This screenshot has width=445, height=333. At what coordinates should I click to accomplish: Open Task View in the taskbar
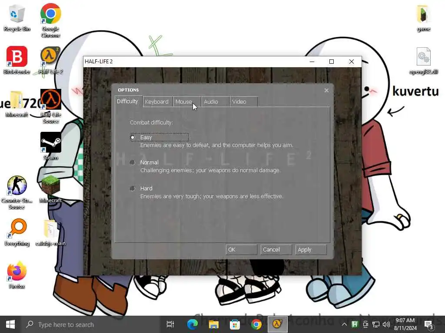tap(170, 324)
